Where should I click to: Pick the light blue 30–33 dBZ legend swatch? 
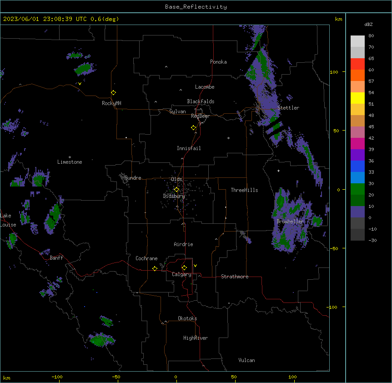(357, 178)
